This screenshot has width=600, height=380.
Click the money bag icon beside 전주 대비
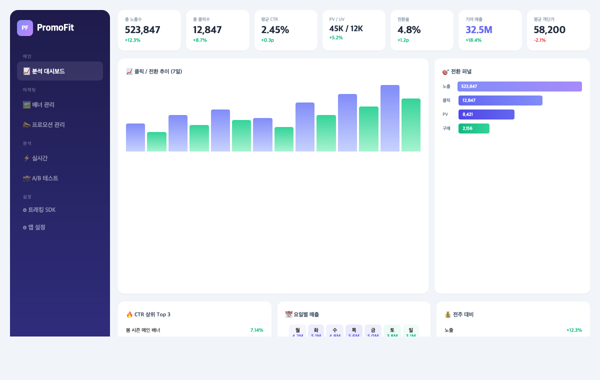coord(448,314)
